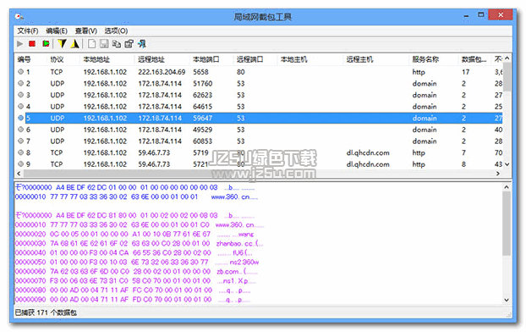Sort by the 协议 column header
This screenshot has height=332, width=526.
point(57,59)
